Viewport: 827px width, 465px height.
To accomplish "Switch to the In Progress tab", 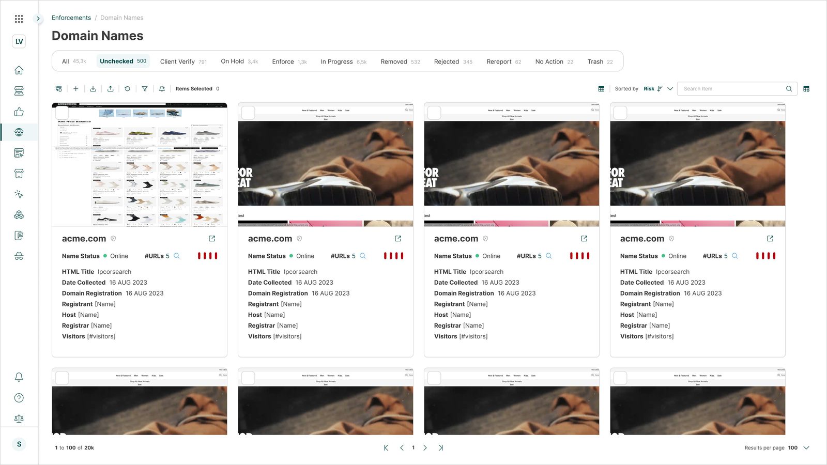I will click(344, 61).
